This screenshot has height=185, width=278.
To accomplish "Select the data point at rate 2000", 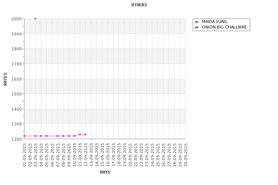I will pyautogui.click(x=35, y=18).
